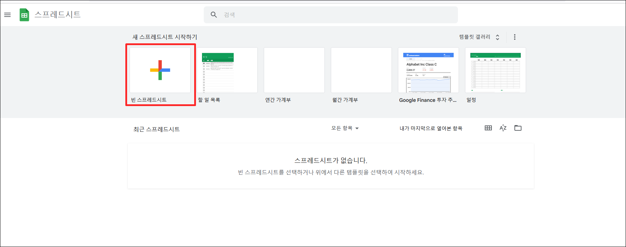Screen dimensions: 626x247
Task: Switch to grid view icon
Action: pos(488,128)
